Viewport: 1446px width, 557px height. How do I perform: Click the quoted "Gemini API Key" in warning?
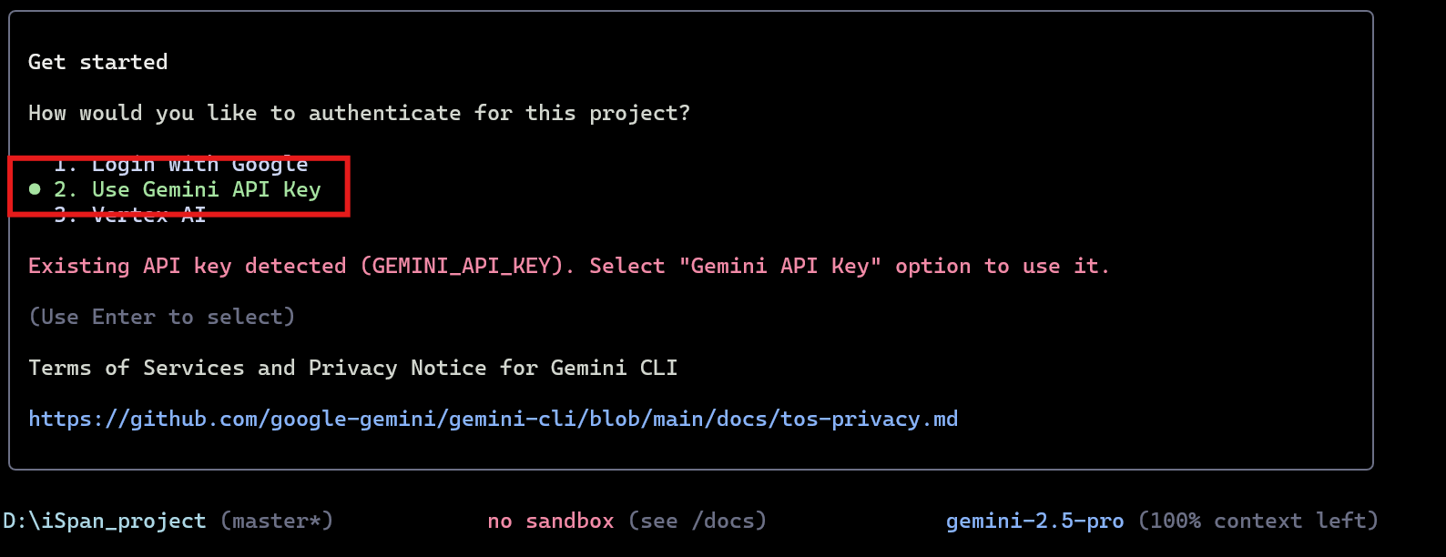pyautogui.click(x=779, y=266)
